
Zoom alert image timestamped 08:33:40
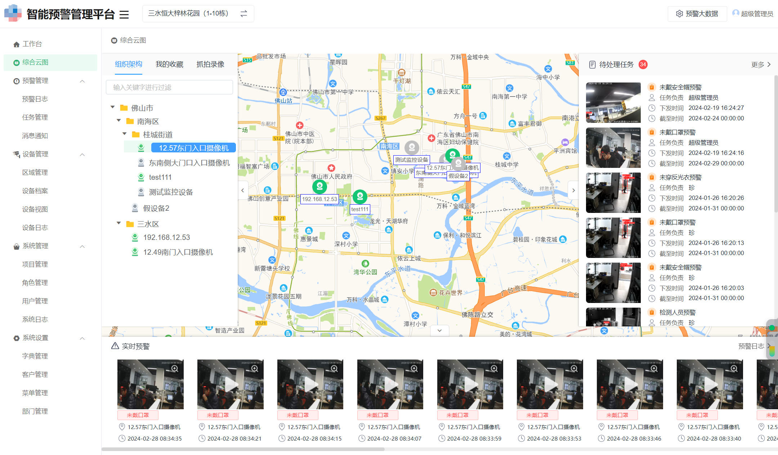tap(734, 369)
